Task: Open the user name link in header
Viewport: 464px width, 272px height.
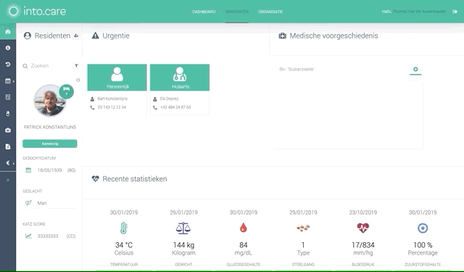Action: [419, 12]
